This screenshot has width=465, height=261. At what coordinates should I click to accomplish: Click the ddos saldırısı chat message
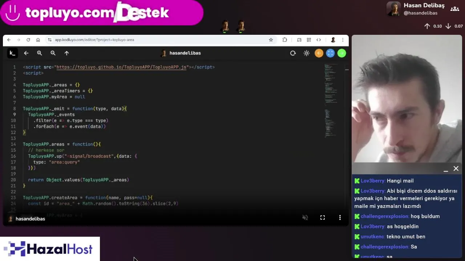point(405,199)
